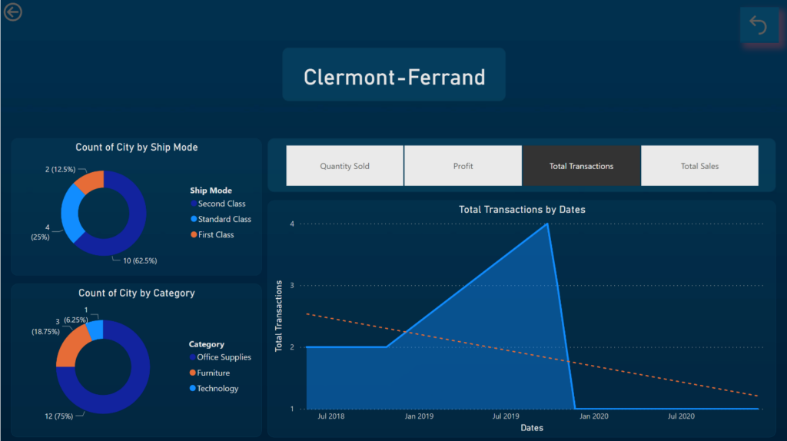The height and width of the screenshot is (441, 787).
Task: Select the Furniture legend marker
Action: (192, 373)
